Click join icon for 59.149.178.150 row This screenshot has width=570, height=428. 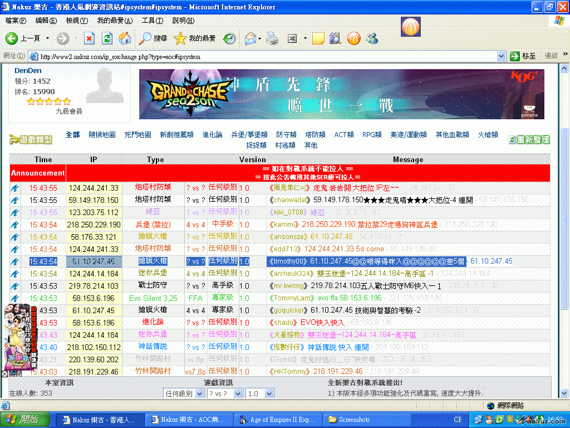15,200
